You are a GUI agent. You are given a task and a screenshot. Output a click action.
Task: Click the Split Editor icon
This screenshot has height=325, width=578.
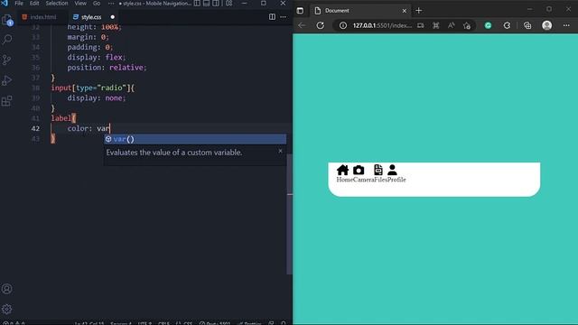[x=272, y=17]
